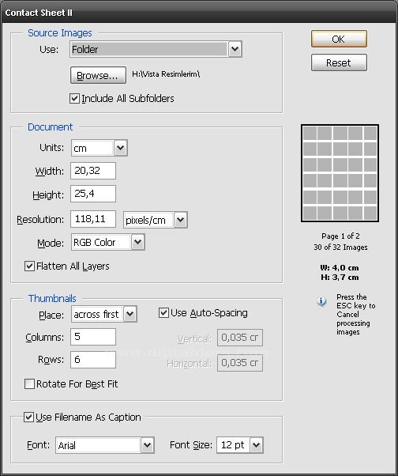Image resolution: width=398 pixels, height=476 pixels.
Task: Toggle Flatten All Layers checkbox
Action: (29, 266)
